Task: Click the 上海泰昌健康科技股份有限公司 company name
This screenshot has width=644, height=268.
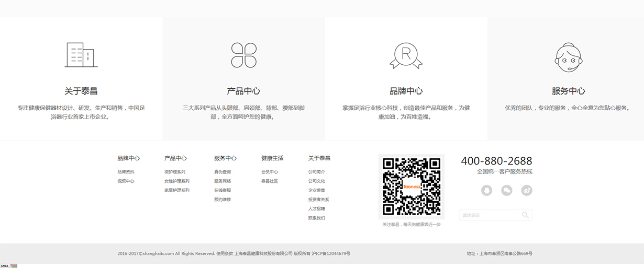Action: [x=263, y=253]
